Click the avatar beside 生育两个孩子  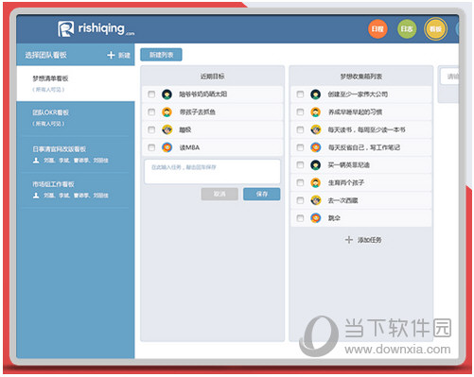(315, 182)
